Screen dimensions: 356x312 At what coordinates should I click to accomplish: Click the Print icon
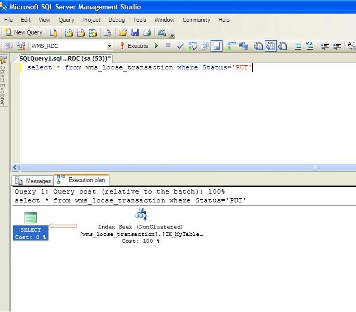coord(146,32)
